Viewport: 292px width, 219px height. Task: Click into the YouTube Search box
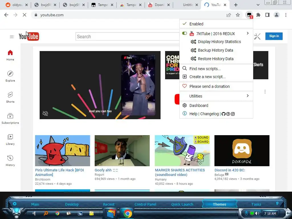[127, 36]
